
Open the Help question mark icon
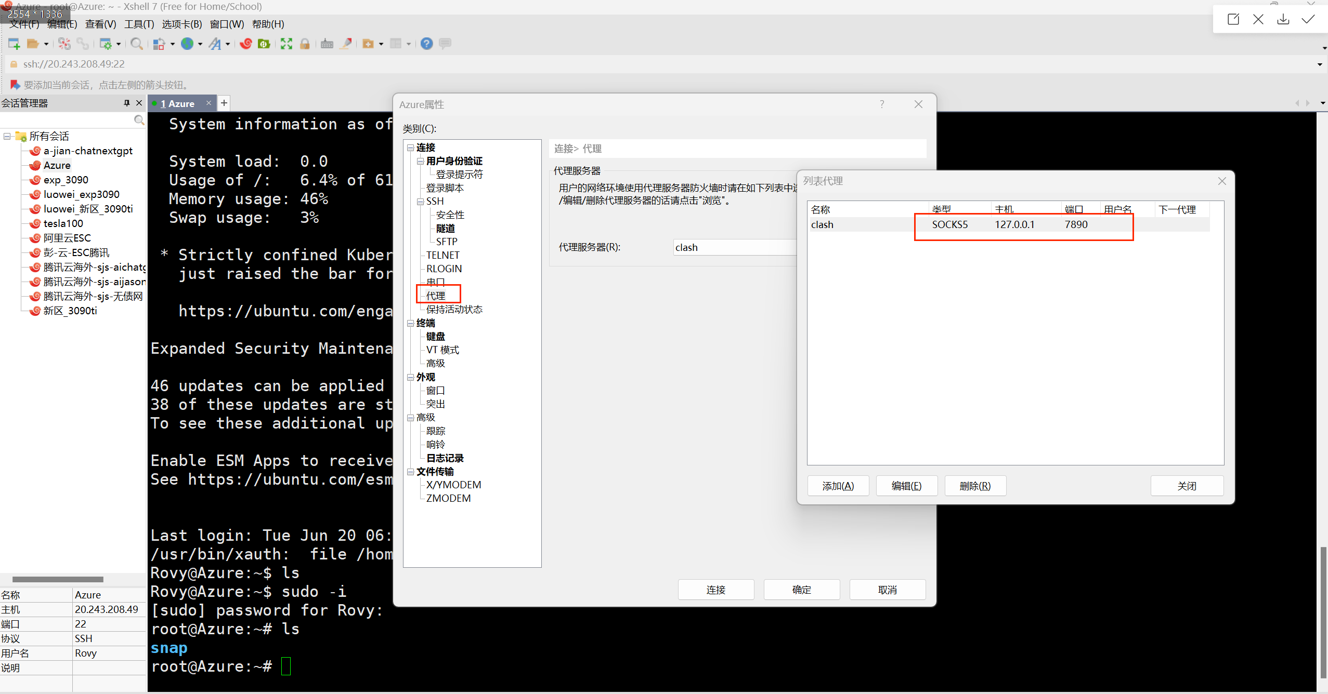click(426, 44)
